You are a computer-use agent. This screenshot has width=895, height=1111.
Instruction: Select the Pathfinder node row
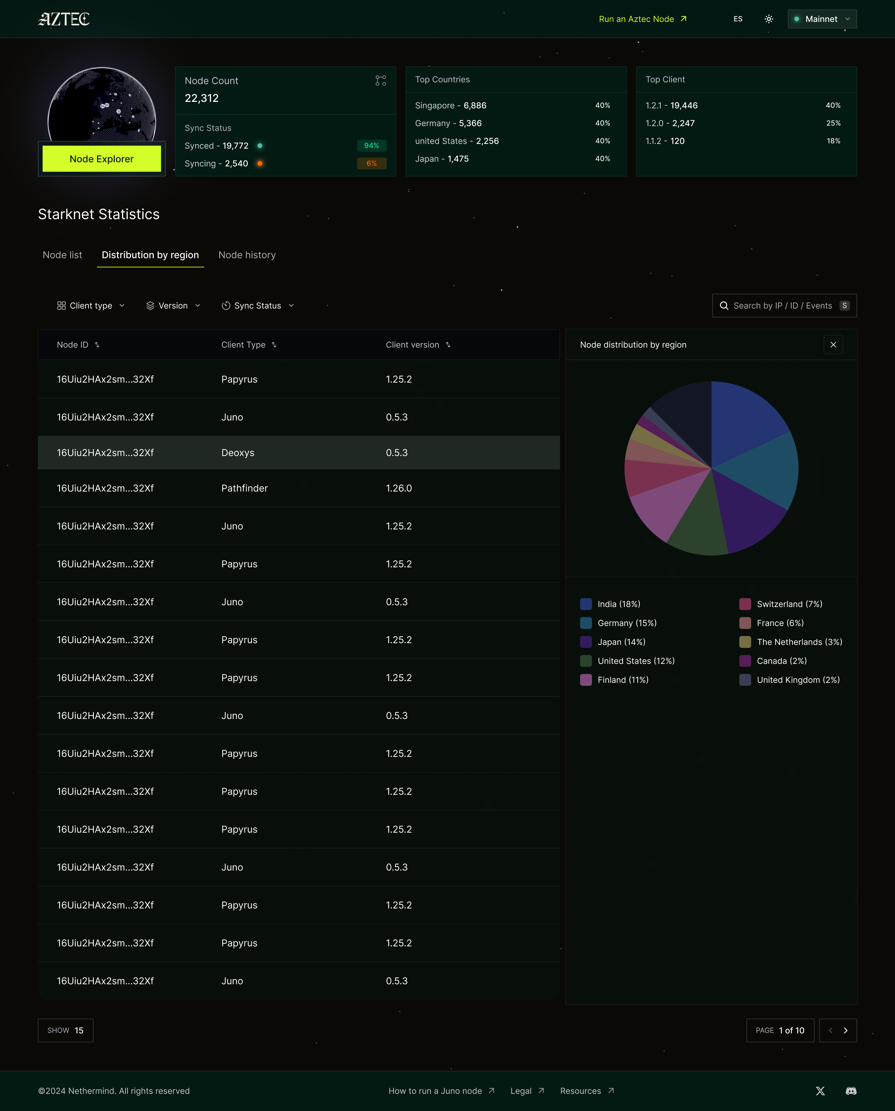coord(299,488)
